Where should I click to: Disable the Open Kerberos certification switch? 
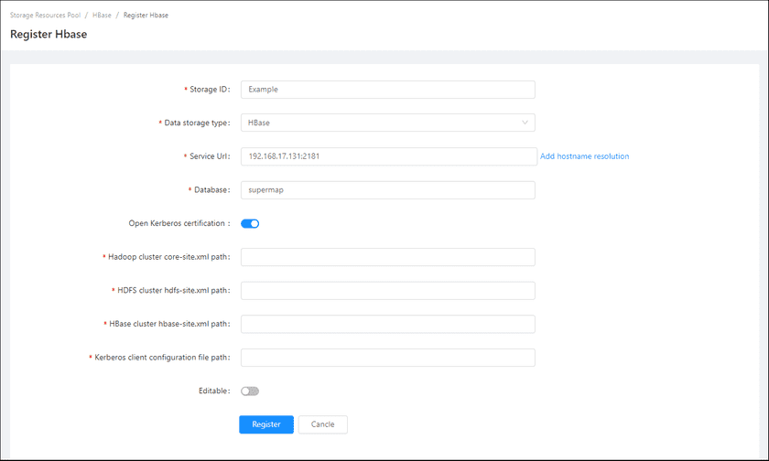250,223
